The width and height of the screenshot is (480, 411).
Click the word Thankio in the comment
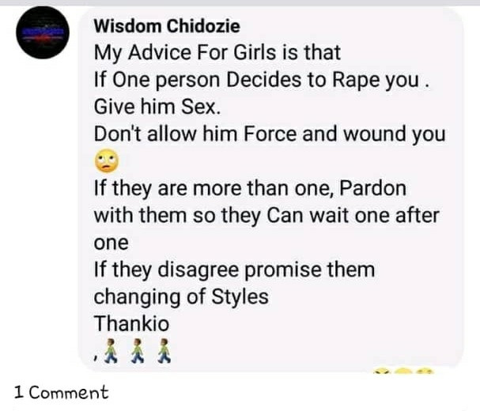(x=131, y=323)
